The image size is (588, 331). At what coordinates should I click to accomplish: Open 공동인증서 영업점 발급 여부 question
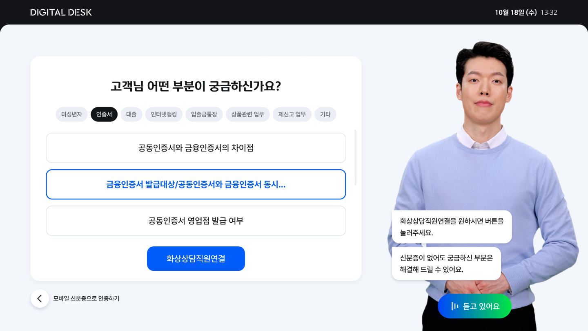click(x=196, y=221)
